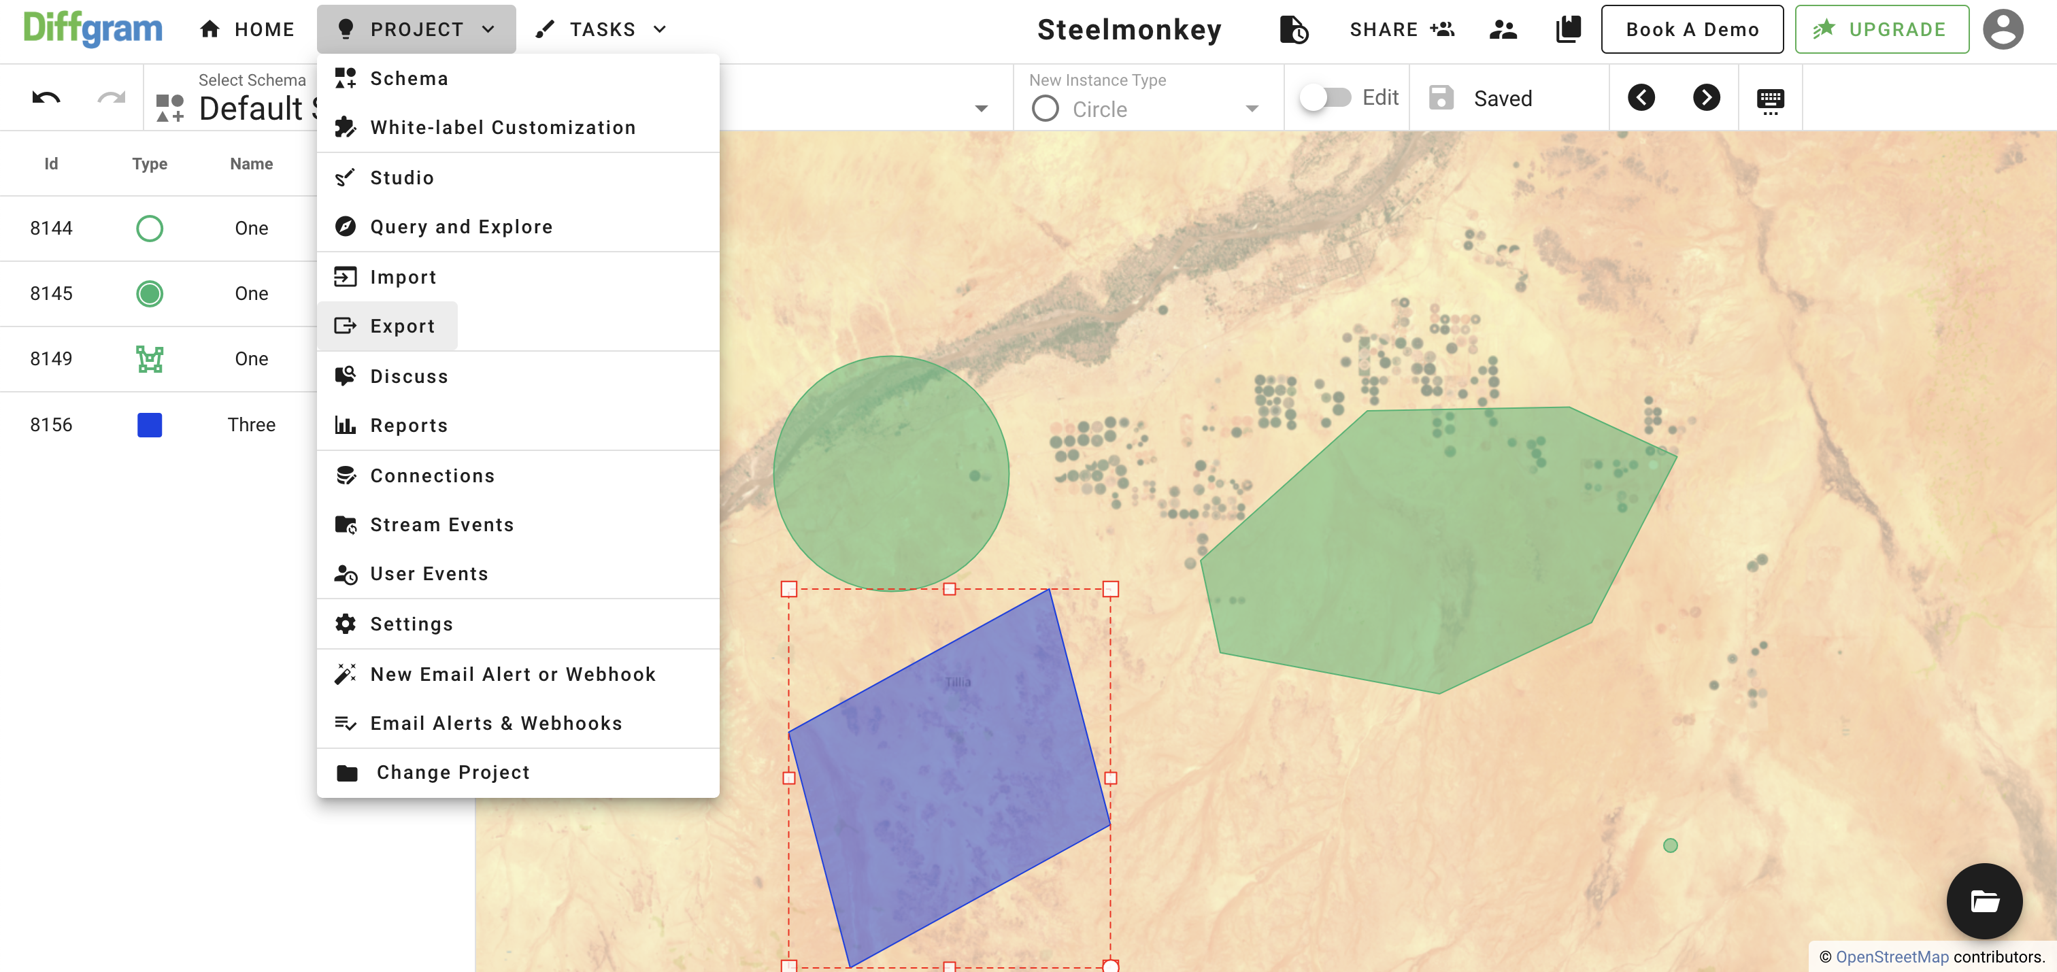Open the OpenStreetMap attribution link

pyautogui.click(x=1892, y=956)
